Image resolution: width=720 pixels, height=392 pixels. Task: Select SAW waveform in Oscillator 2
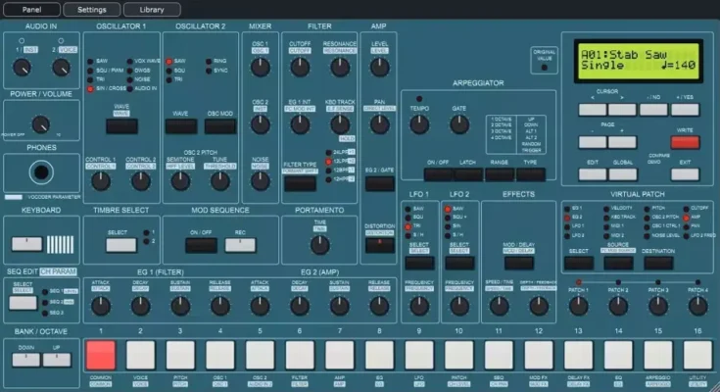168,61
